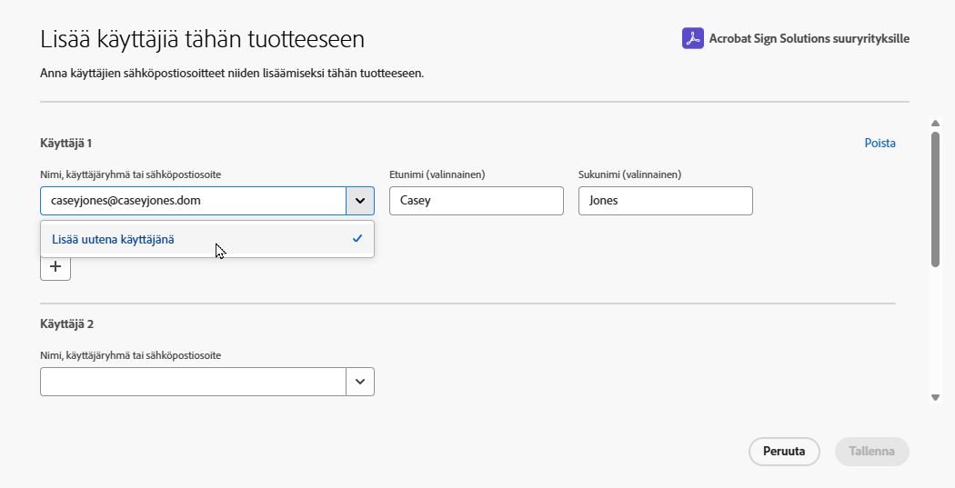The image size is (955, 488).
Task: Select the "Lisää uutena käyttäjänä" option
Action: point(114,239)
